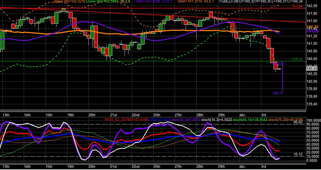Click '141,80' on the price axis
Viewport: 321px width, 170px height.
(312, 13)
